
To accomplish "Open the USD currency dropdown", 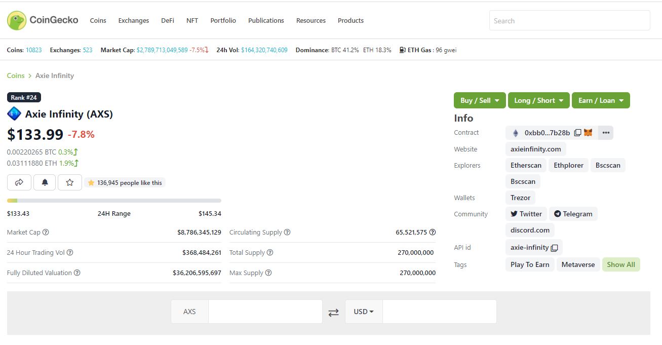I will (x=364, y=312).
